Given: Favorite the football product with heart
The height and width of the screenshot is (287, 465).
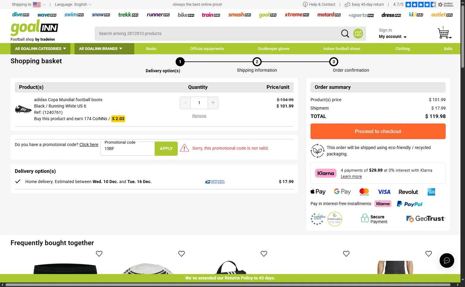Looking at the screenshot, I should click(181, 254).
